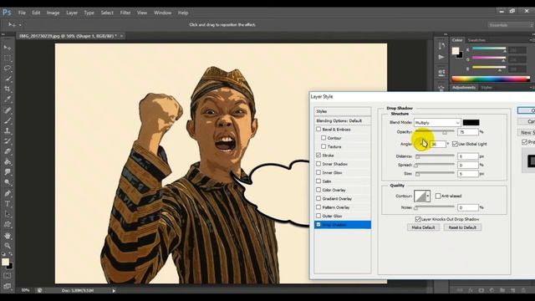Open the Essentials workspace dropdown
The width and height of the screenshot is (535, 301).
click(510, 25)
